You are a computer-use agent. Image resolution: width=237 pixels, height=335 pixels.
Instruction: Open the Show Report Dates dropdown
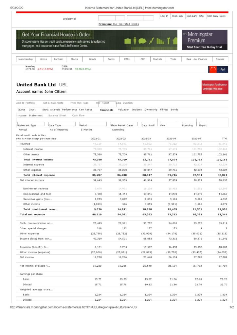point(124,125)
